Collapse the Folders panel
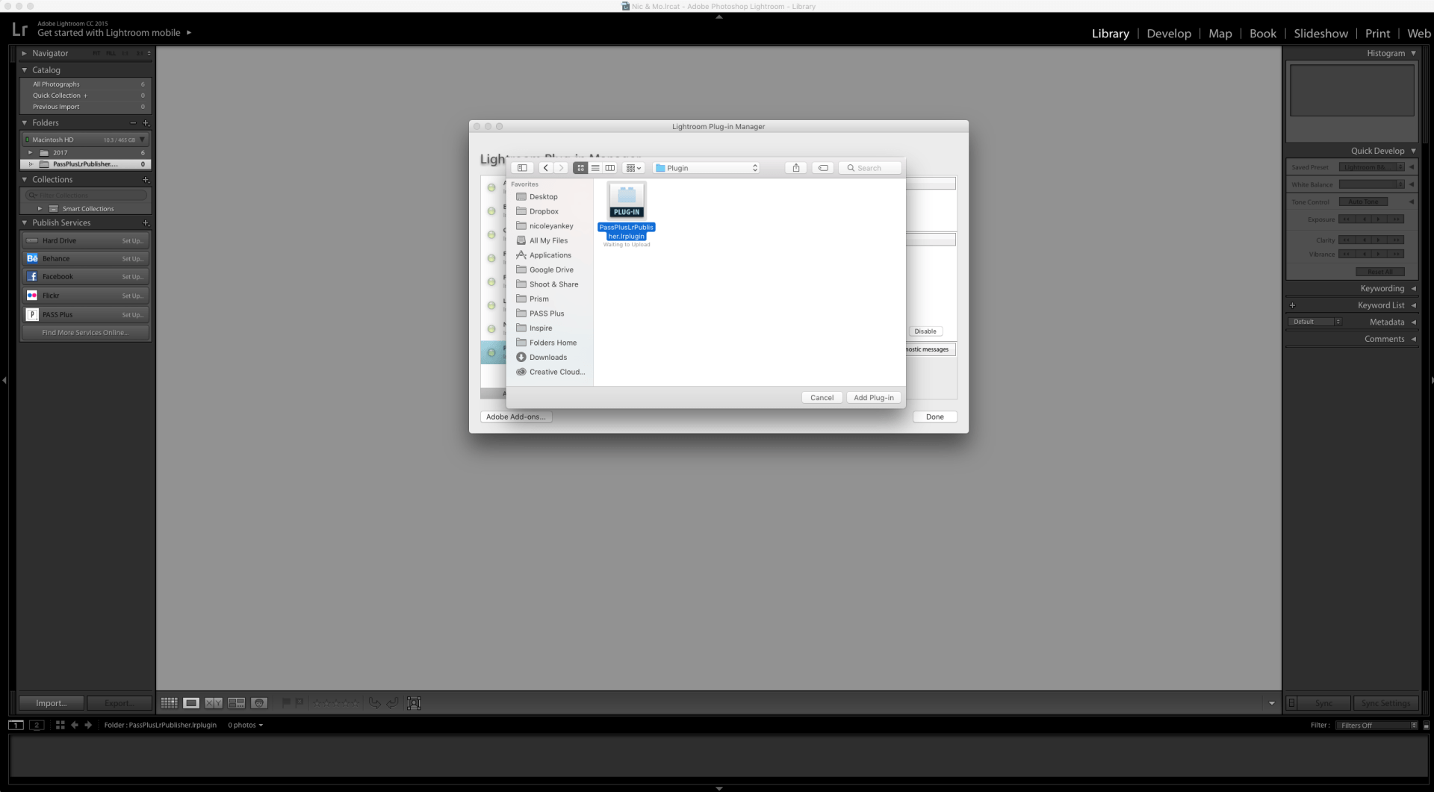1434x792 pixels. [x=24, y=123]
